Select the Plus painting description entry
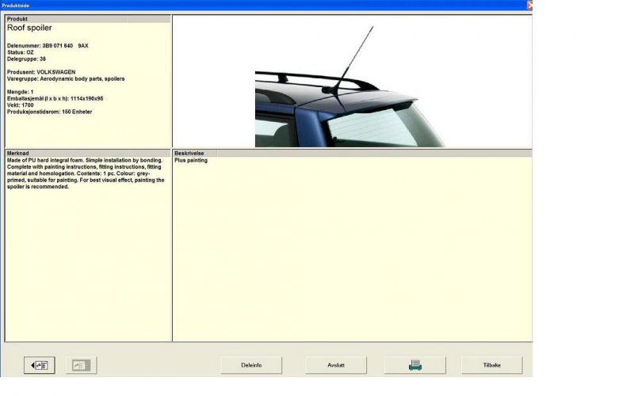The image size is (634, 396). pos(191,161)
